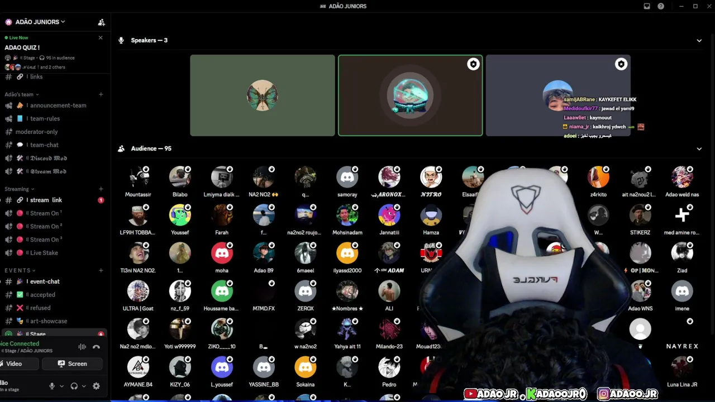This screenshot has width=715, height=402.
Task: Collapse the EVENTS category
Action: pyautogui.click(x=21, y=271)
